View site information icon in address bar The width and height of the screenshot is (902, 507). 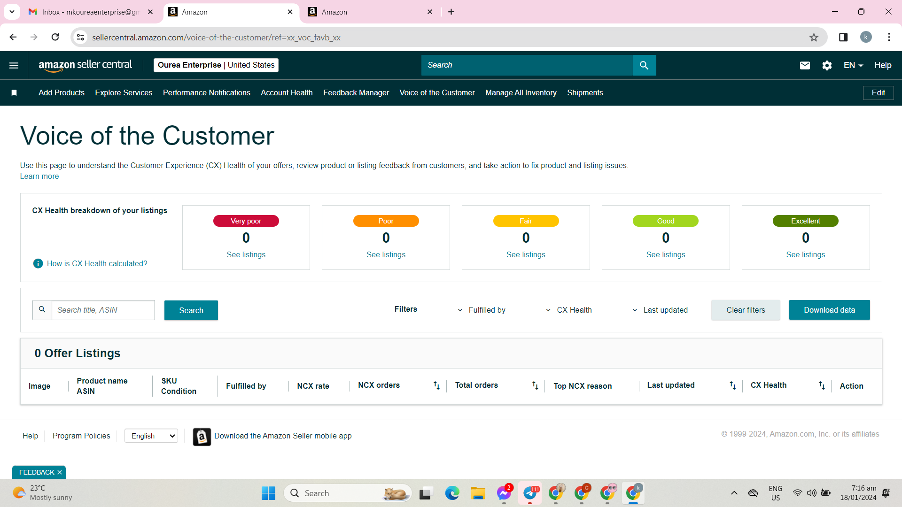tap(81, 37)
